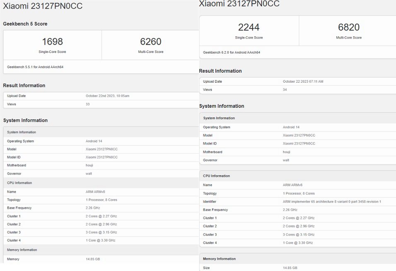Screen dimensions: 396x271
Task: Click "walt" governor value in Geekbench 5 result
Action: 89,174
